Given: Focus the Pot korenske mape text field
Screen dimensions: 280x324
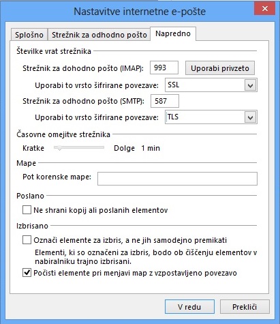Looking at the screenshot, I should [177, 179].
